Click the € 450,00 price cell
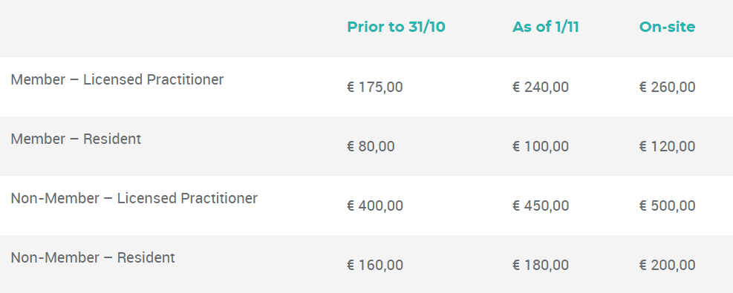733x293 pixels. click(x=541, y=205)
